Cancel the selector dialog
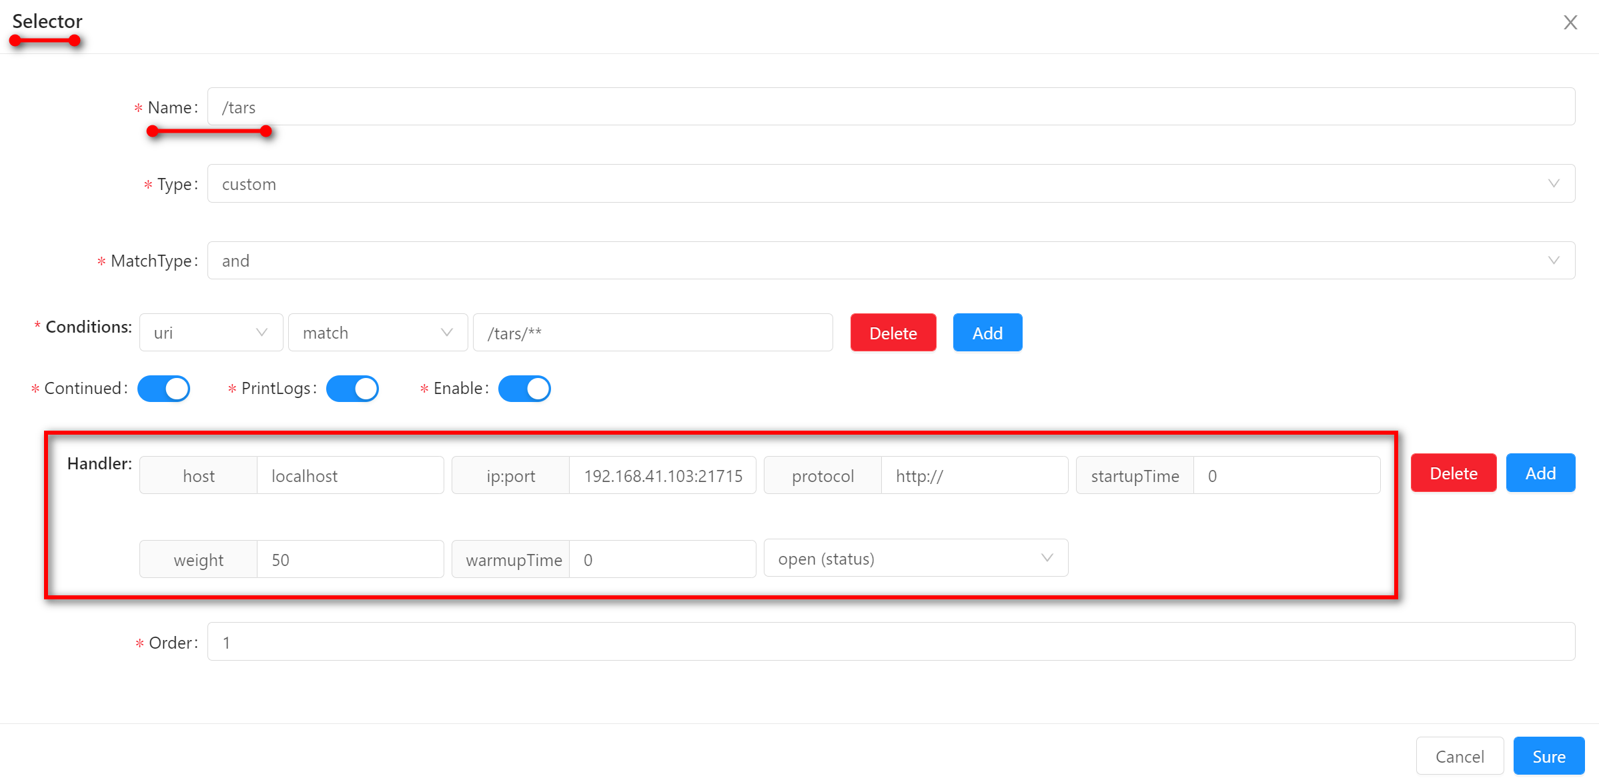 coord(1460,757)
